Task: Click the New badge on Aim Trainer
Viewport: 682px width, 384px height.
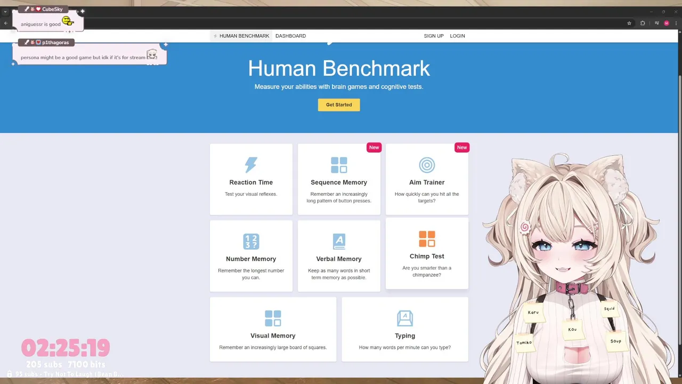Action: coord(462,147)
